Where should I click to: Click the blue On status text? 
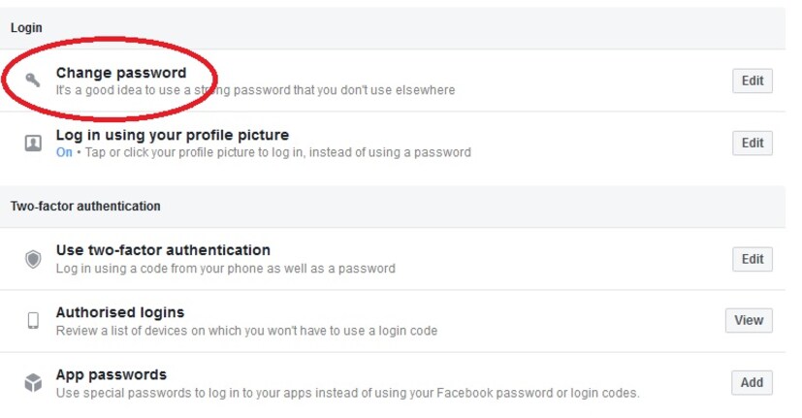tap(64, 152)
